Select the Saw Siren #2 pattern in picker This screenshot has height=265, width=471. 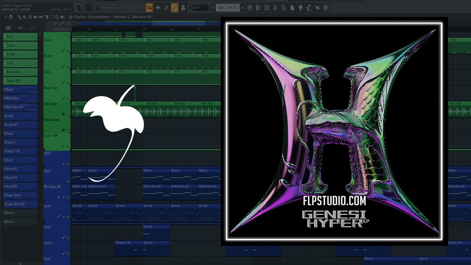[x=20, y=204]
